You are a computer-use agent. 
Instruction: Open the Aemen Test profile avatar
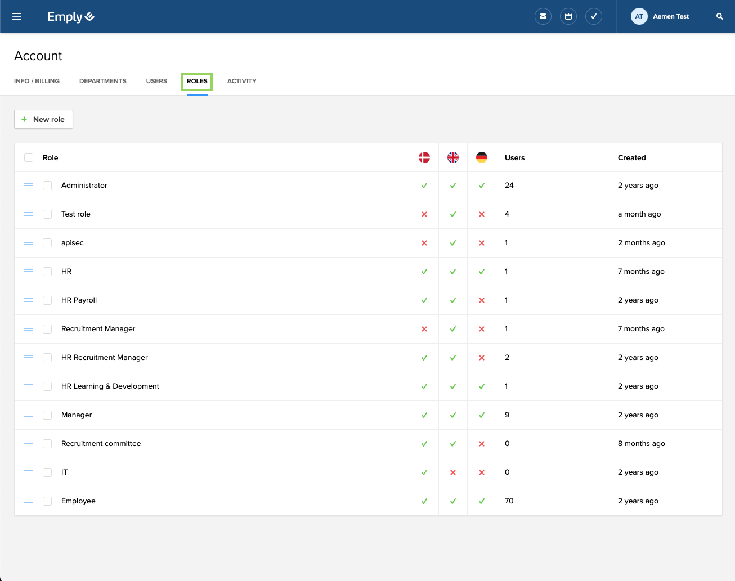639,16
